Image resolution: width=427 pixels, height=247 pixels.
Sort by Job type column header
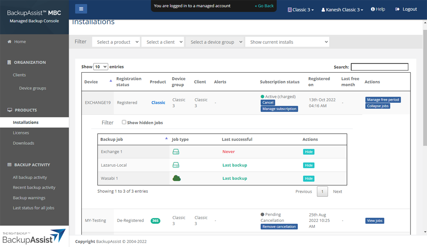(180, 139)
